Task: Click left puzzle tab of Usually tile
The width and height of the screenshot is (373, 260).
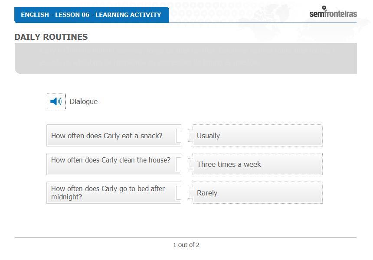Action: pos(190,136)
